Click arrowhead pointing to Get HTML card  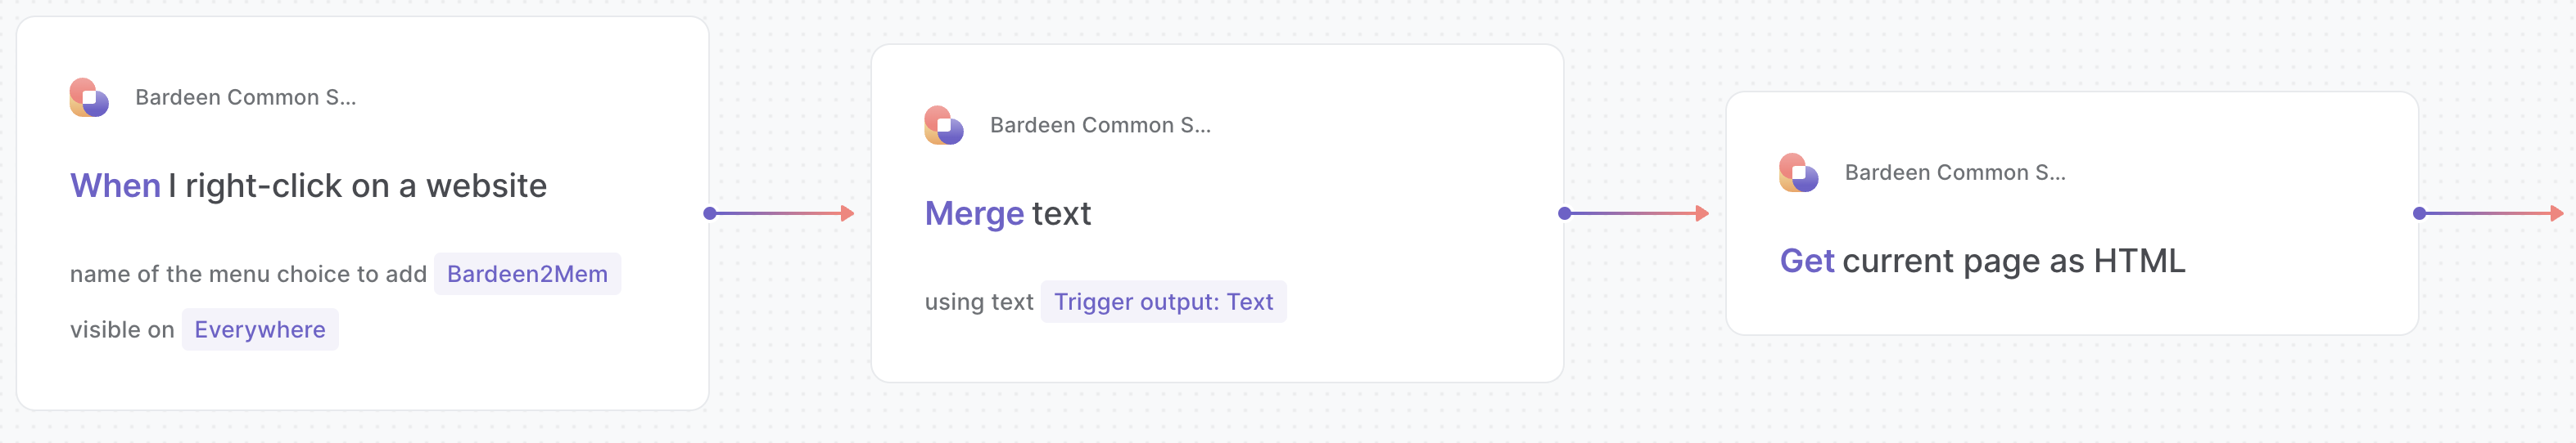(x=1703, y=213)
